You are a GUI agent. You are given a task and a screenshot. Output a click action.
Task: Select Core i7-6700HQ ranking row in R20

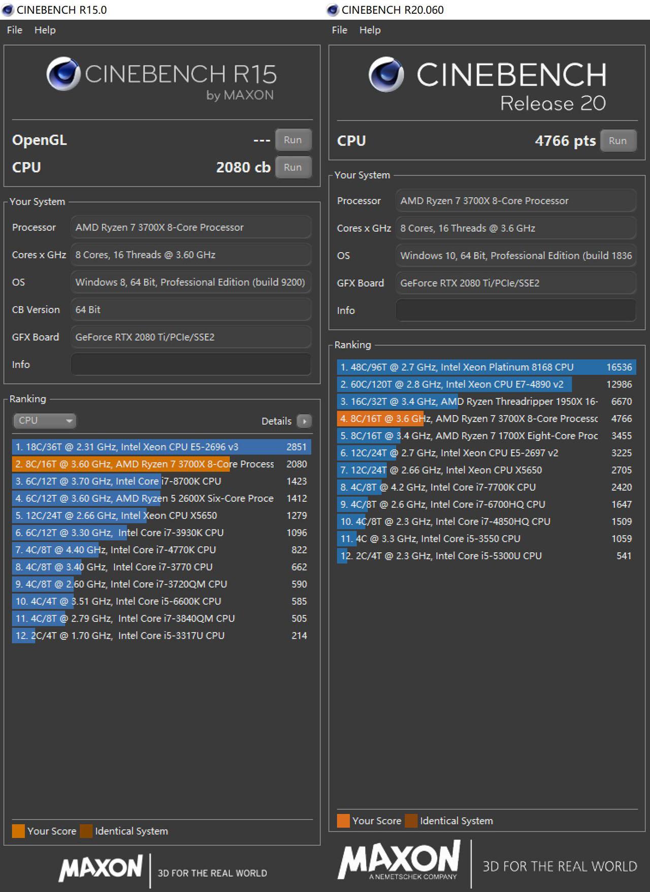[x=486, y=504]
